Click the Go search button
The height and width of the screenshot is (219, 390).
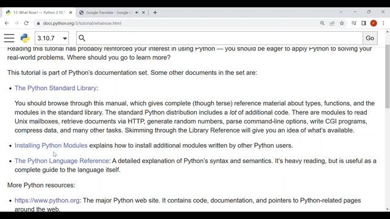pyautogui.click(x=370, y=38)
